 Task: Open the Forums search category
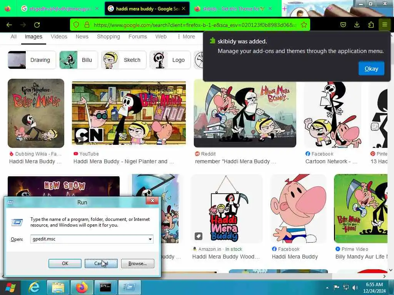[138, 36]
